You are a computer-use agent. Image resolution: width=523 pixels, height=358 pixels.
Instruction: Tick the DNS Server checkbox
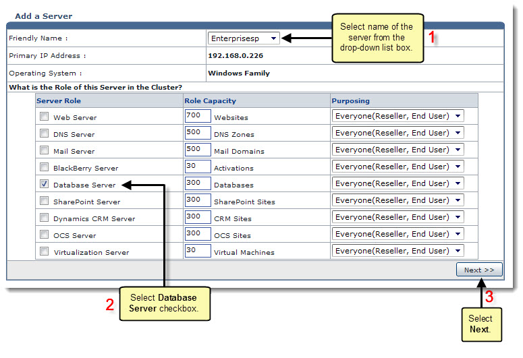pyautogui.click(x=44, y=133)
